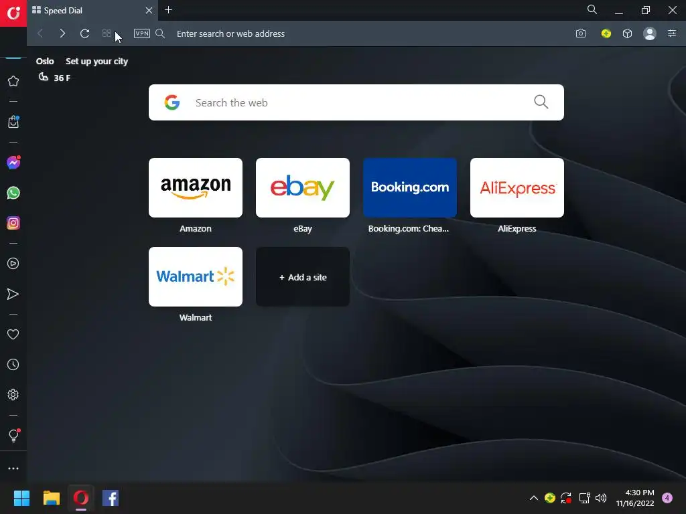Open the Amazon speed dial tile
686x514 pixels.
(x=196, y=188)
